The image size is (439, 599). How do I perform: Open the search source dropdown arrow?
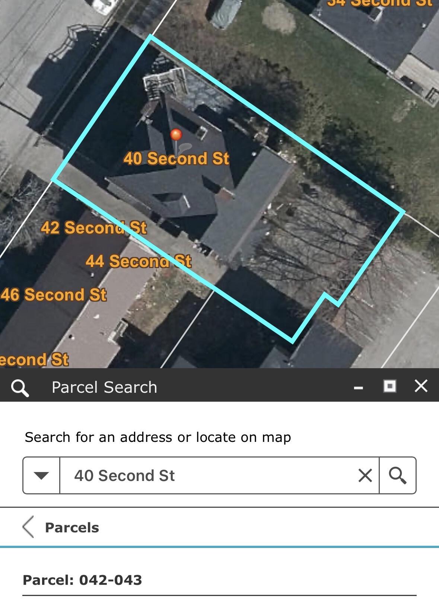click(x=41, y=475)
